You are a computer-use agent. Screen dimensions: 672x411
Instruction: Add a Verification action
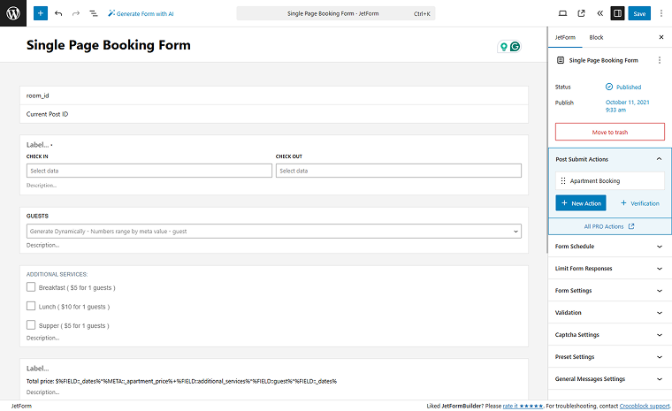pyautogui.click(x=640, y=203)
